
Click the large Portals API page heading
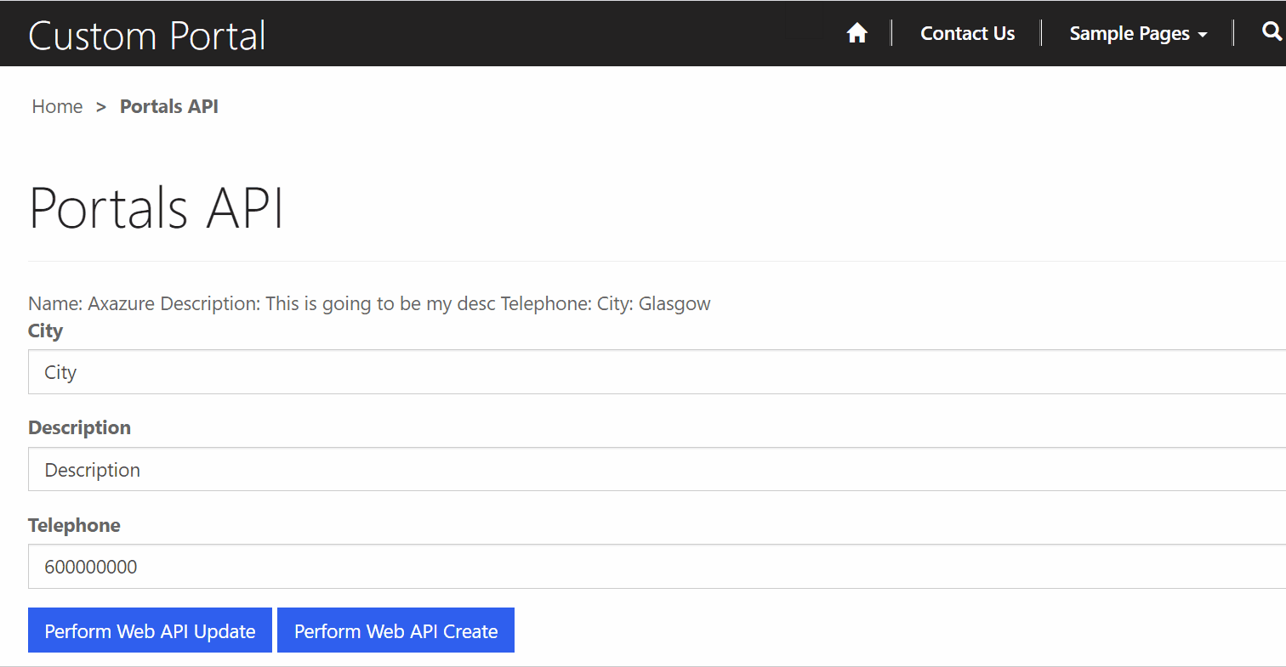156,207
